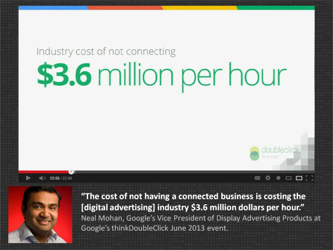Click the red played portion of the progress bar
The width and height of the screenshot is (333, 250).
coord(44,172)
